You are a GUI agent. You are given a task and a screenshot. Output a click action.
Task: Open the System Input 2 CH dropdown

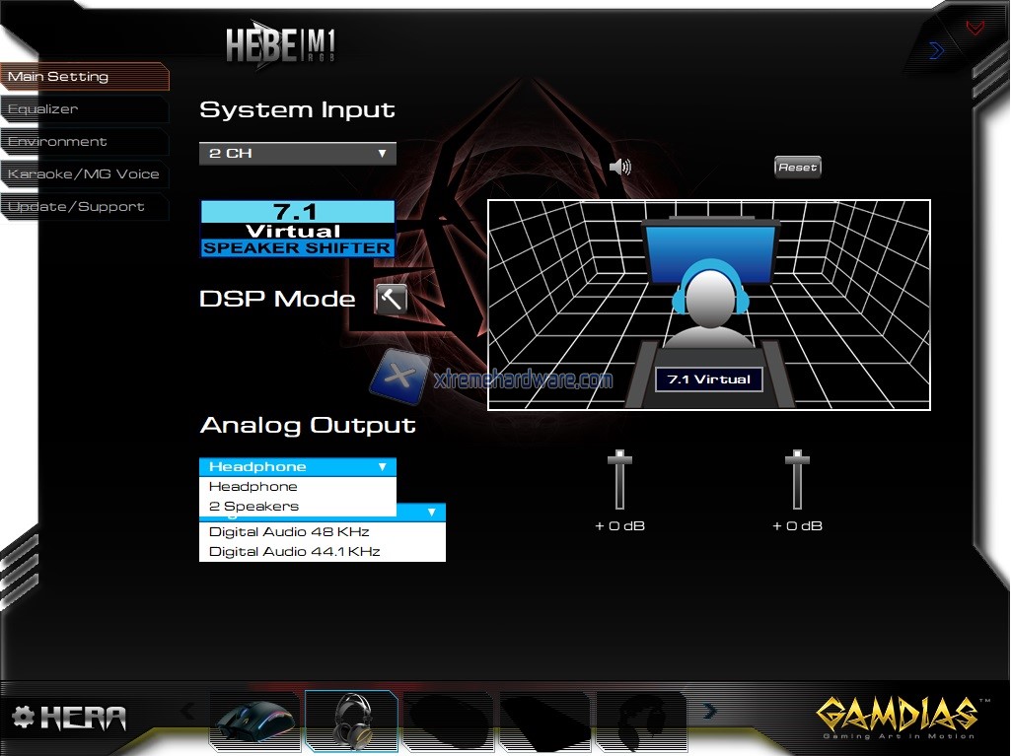coord(297,154)
